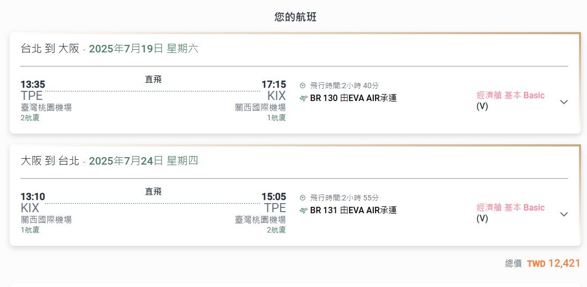Click the BR 130 由EVA AIR承運 text
This screenshot has width=587, height=287.
tap(353, 98)
